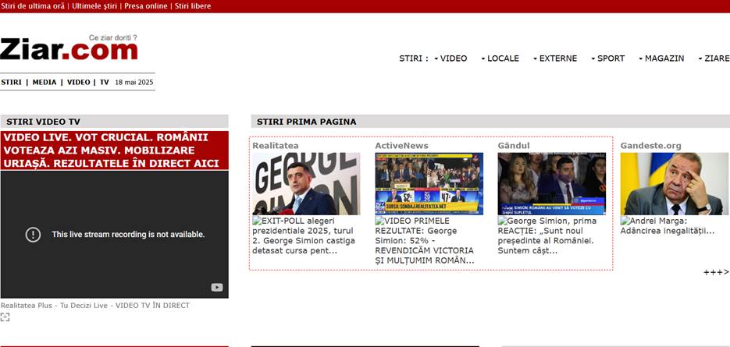Select VIDEO tab under the logo
This screenshot has height=347, width=730.
(79, 83)
